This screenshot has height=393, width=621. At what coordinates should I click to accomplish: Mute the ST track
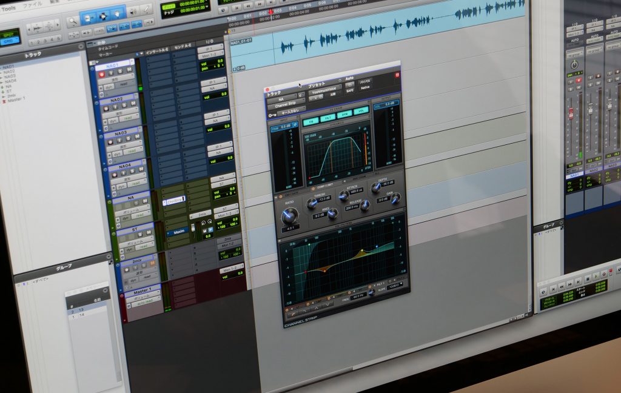[x=149, y=233]
